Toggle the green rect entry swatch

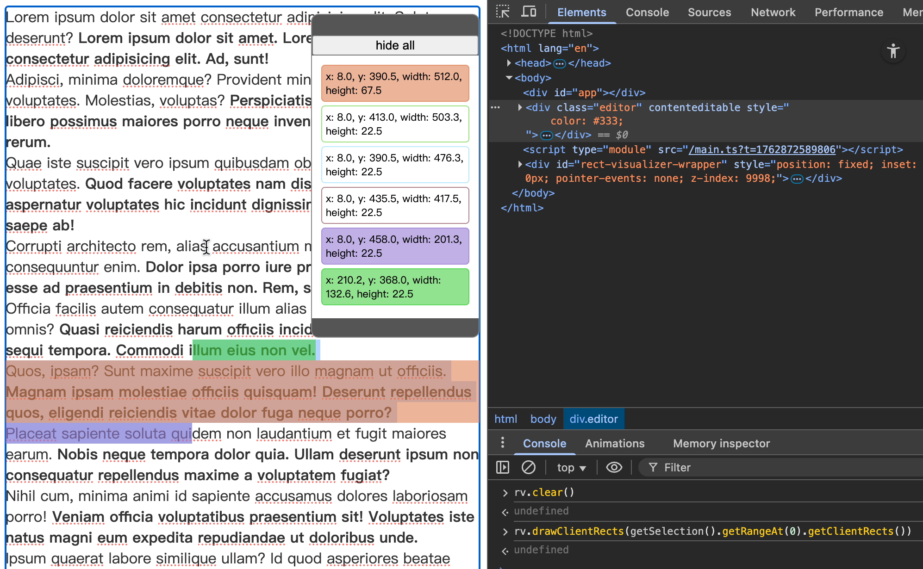[x=395, y=287]
